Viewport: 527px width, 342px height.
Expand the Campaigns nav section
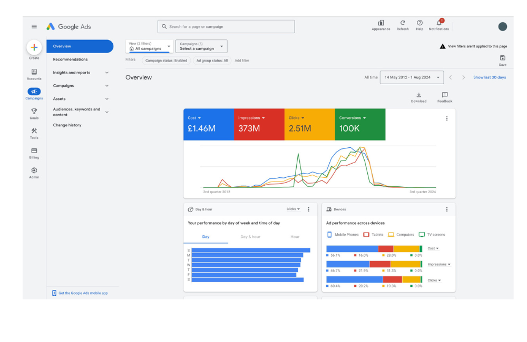(x=107, y=86)
